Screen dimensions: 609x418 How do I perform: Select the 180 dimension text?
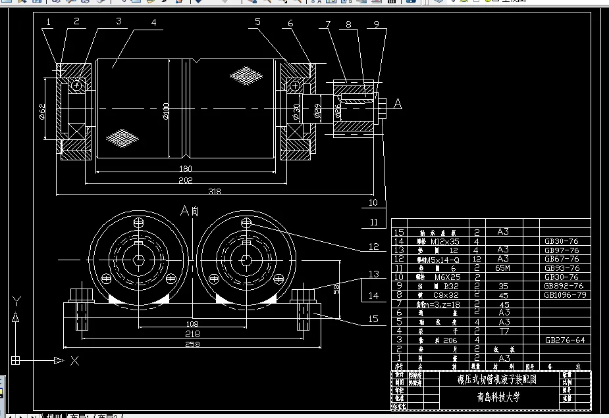point(185,168)
